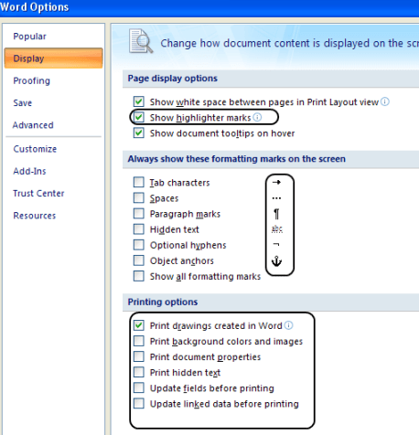This screenshot has height=435, width=419.
Task: Open the Proofing category
Action: click(31, 80)
